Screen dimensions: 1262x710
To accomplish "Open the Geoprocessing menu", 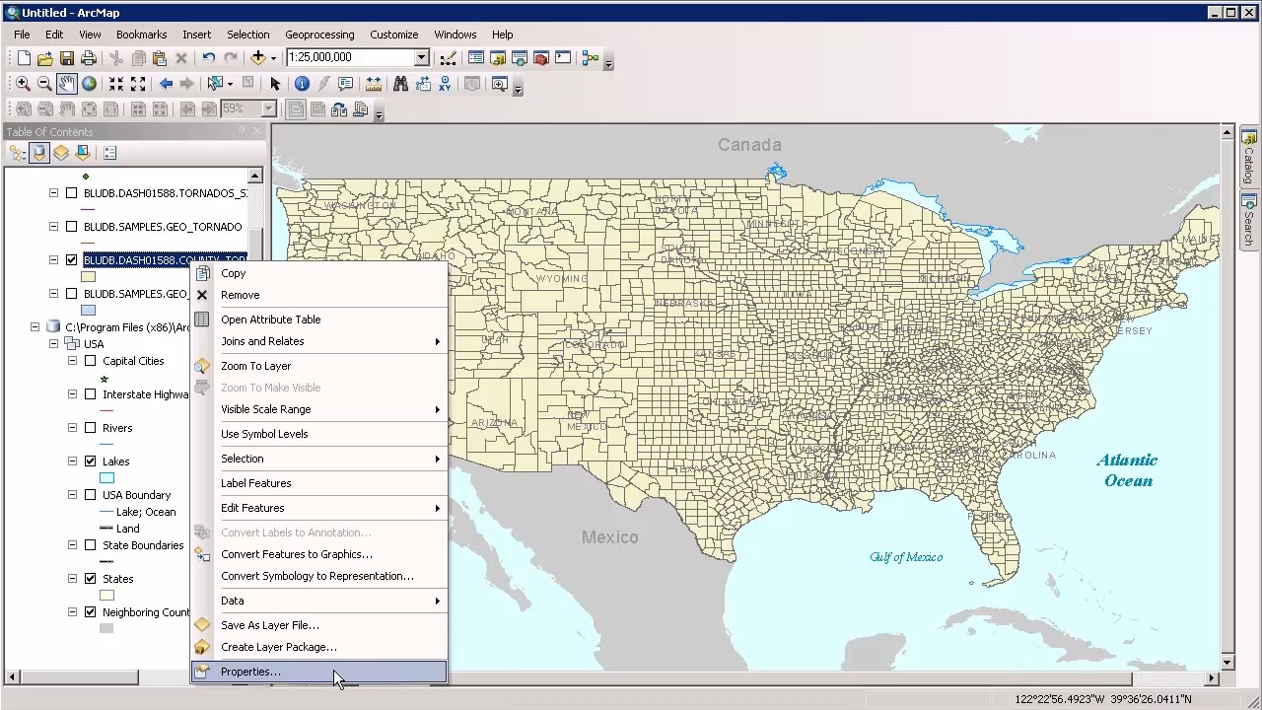I will [319, 35].
